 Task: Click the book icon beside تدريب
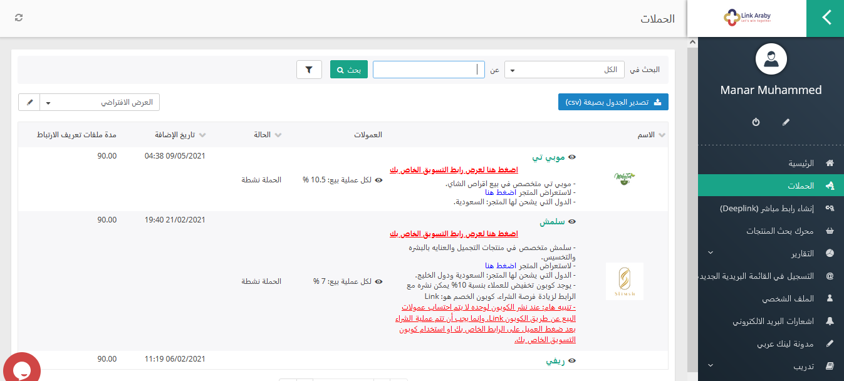point(830,366)
